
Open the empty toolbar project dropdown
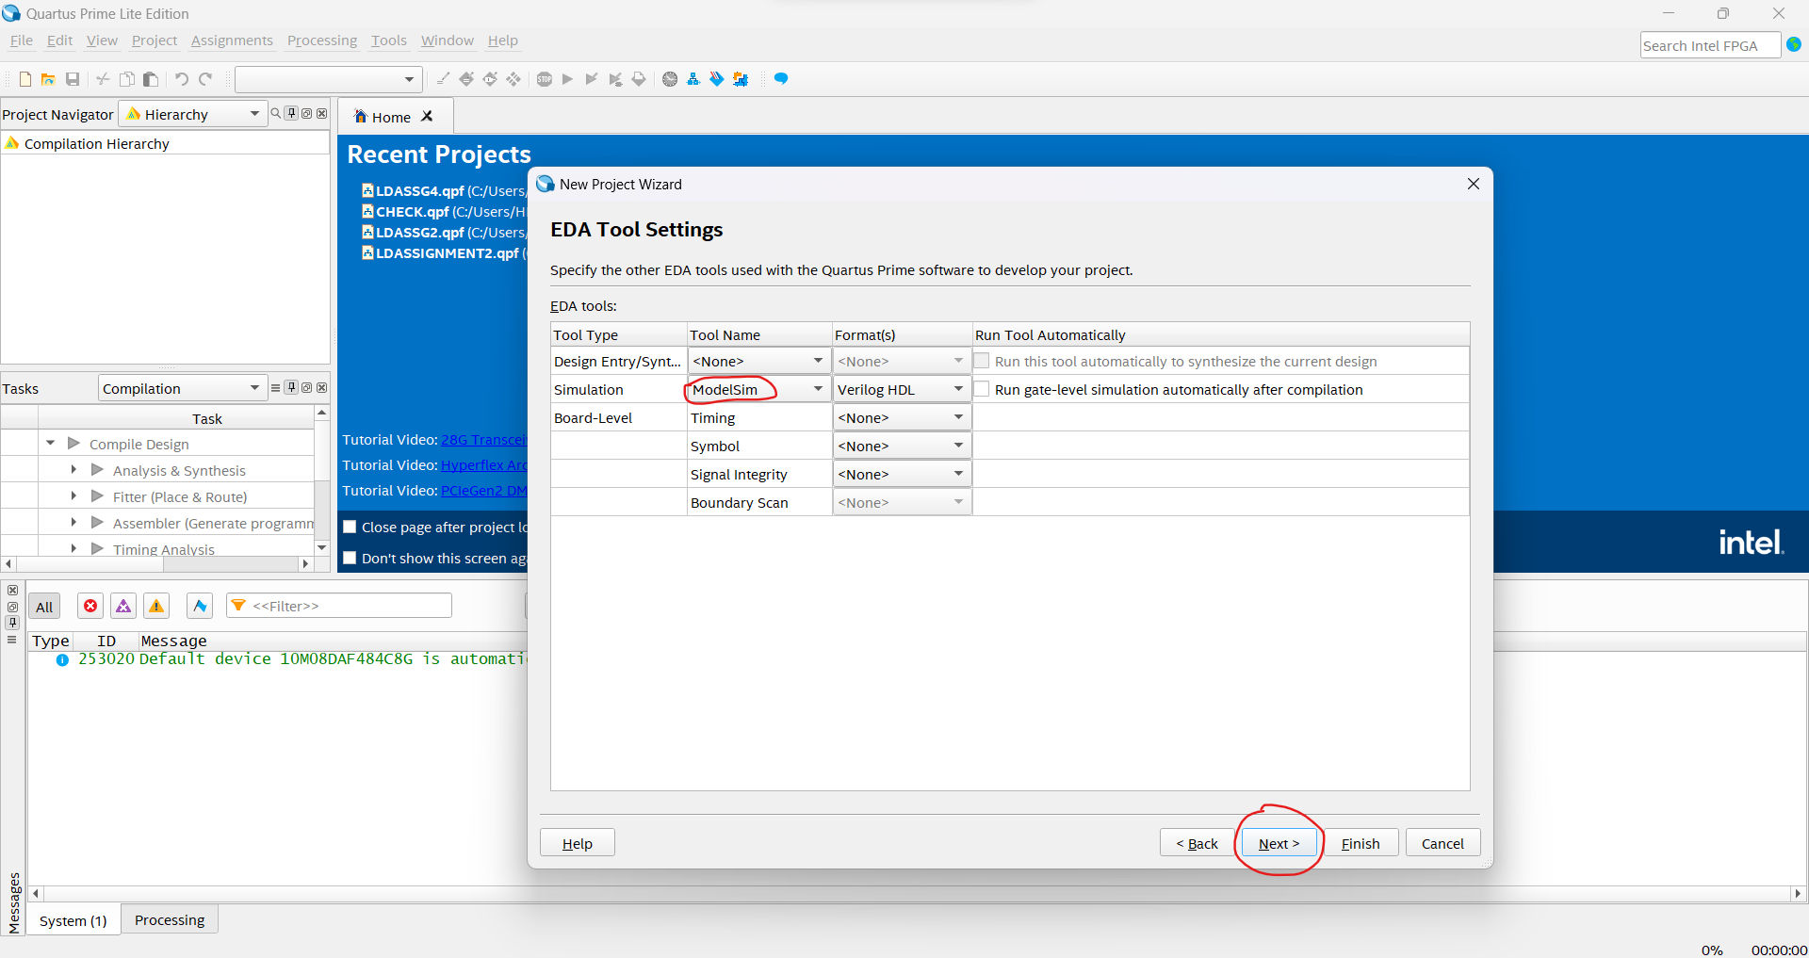click(x=328, y=79)
